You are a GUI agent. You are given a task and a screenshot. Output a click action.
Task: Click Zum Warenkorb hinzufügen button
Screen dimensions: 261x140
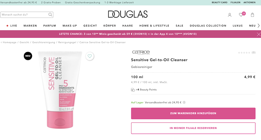(x=193, y=113)
